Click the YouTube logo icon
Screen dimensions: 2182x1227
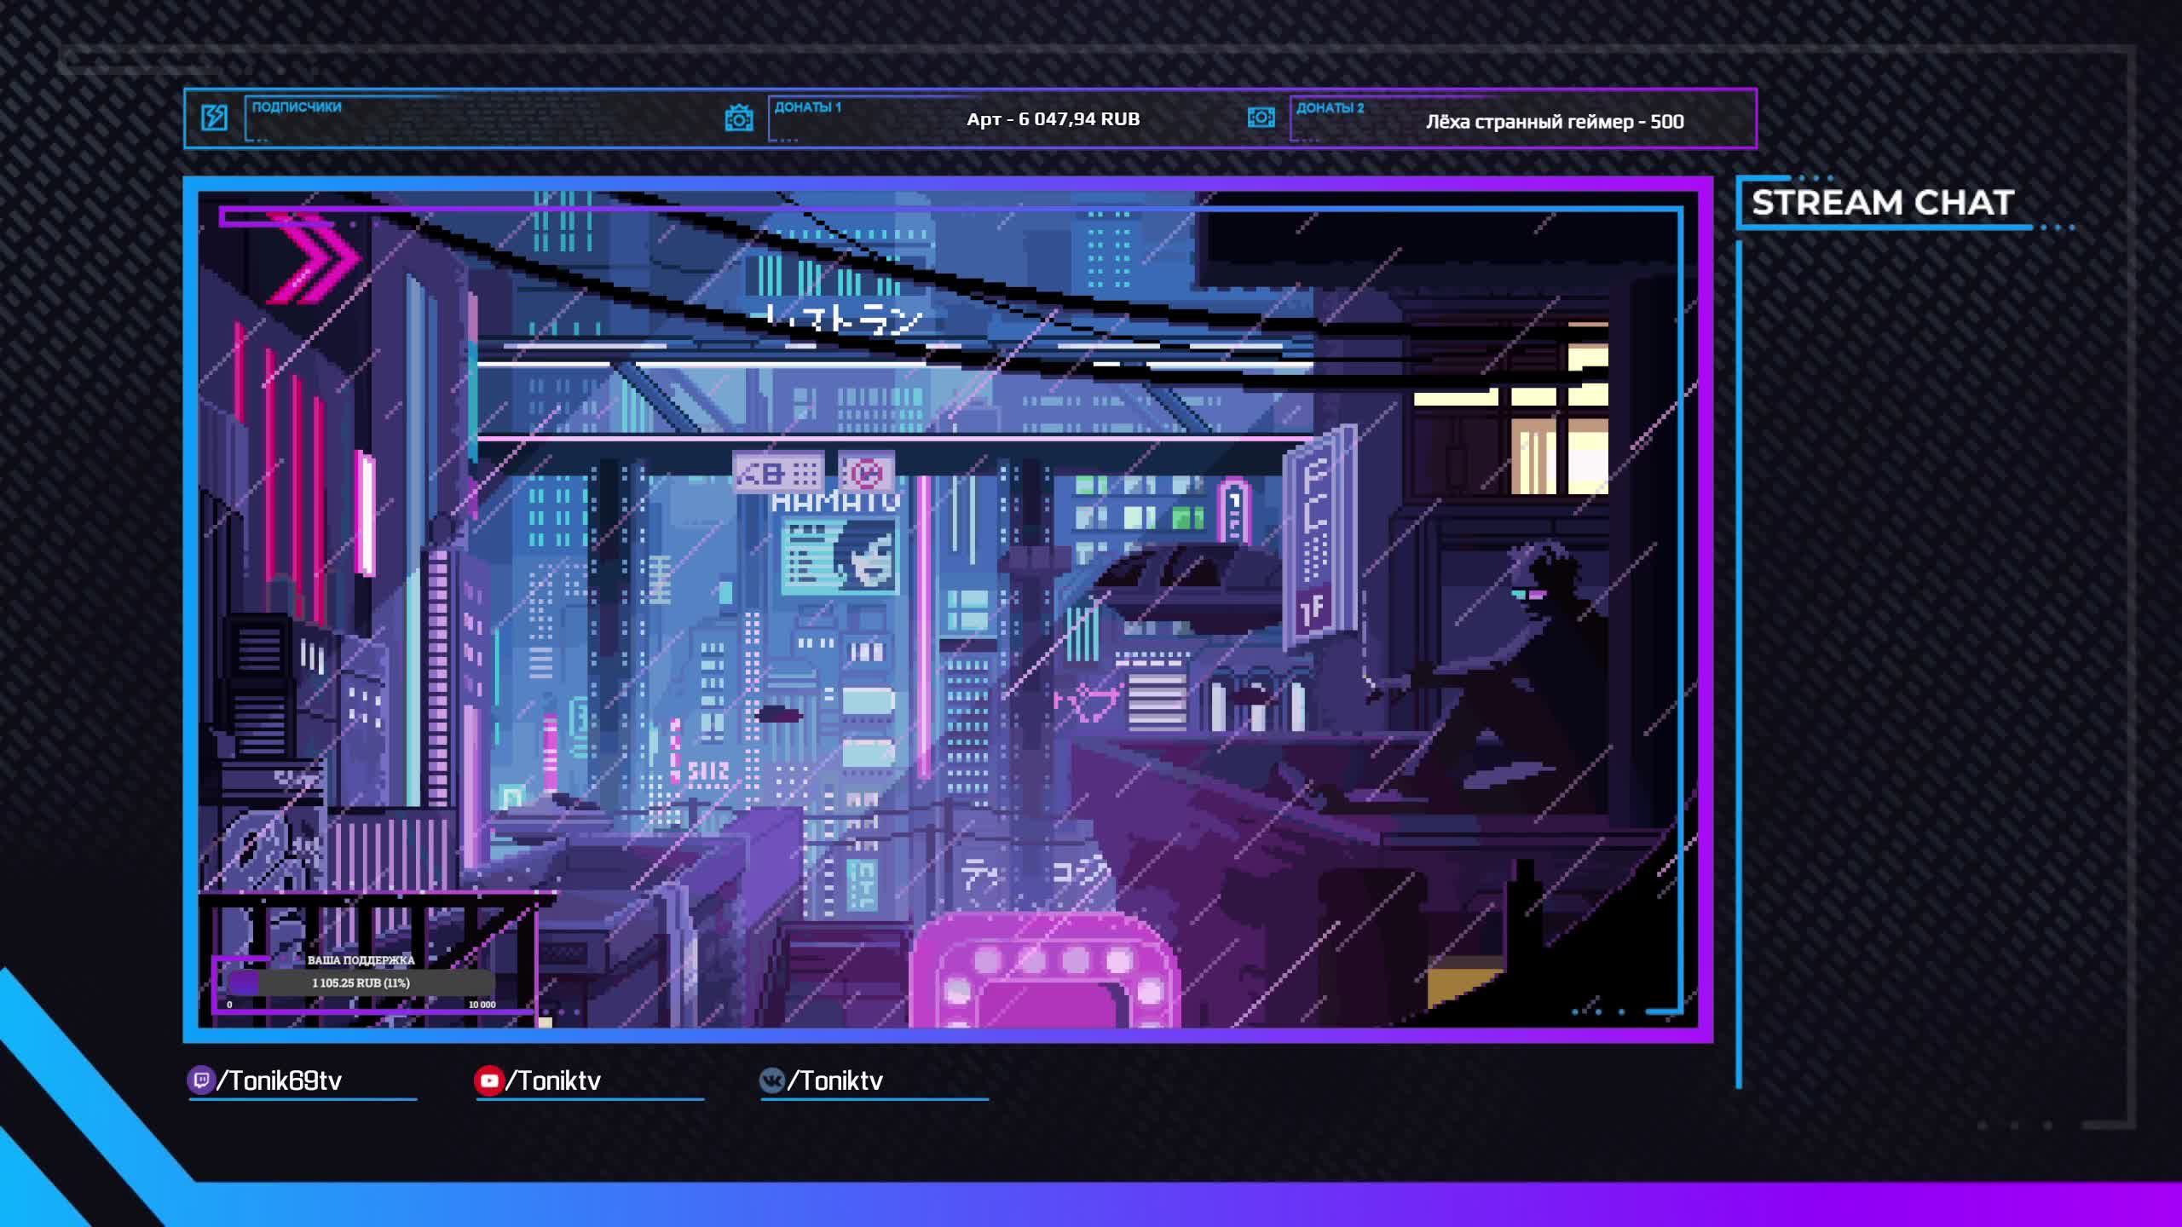[x=488, y=1080]
